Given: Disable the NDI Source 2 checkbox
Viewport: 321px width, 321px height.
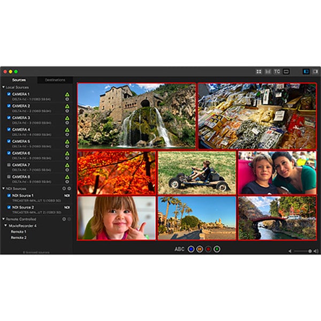Looking at the screenshot, I should point(9,207).
